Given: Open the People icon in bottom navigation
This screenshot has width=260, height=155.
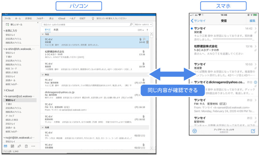Looking at the screenshot, I should tap(19, 146).
